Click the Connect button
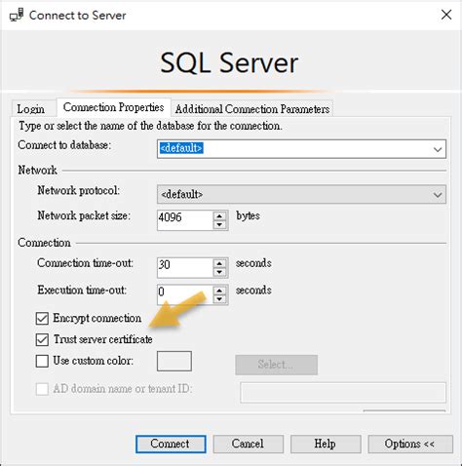 (171, 444)
